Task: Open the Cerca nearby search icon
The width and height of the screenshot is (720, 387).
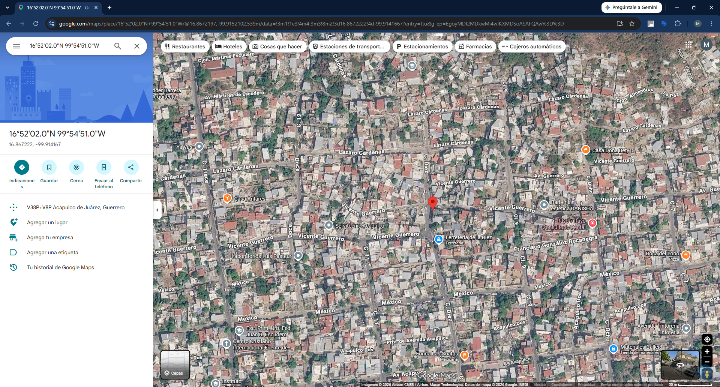Action: point(76,167)
